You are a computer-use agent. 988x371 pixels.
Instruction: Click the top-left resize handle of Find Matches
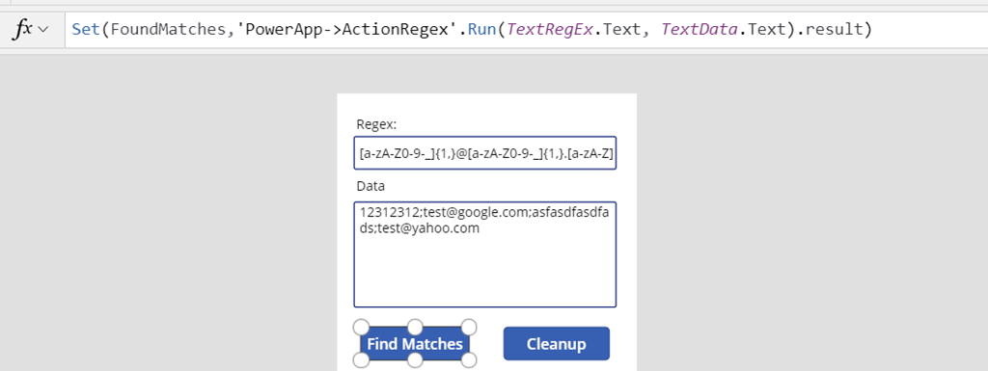(x=361, y=327)
